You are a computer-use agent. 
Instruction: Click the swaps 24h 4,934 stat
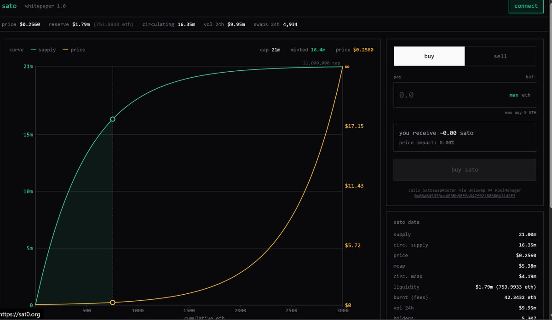point(276,24)
